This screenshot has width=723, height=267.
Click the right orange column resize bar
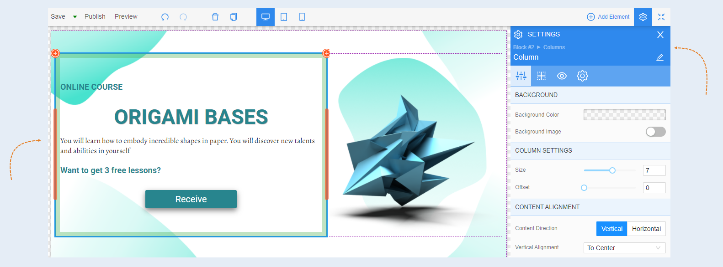click(326, 154)
